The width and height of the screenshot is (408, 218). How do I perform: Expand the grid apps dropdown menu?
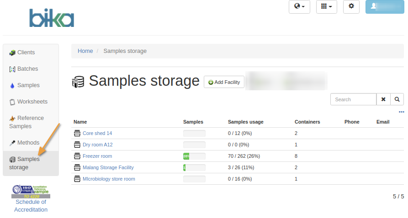click(327, 6)
